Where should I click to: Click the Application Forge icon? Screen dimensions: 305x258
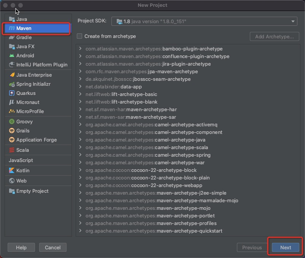click(x=12, y=140)
